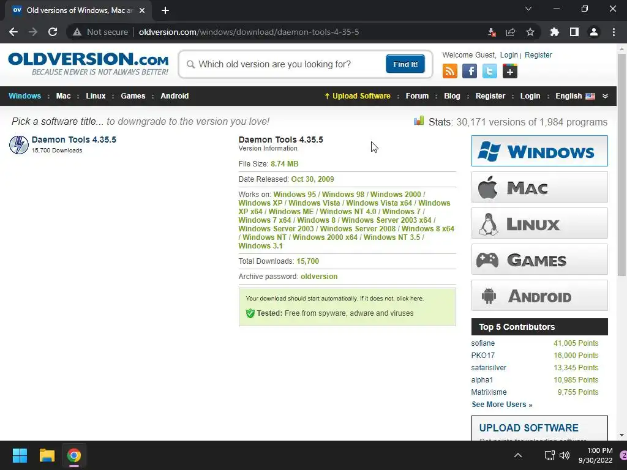627x470 pixels.
Task: Click the address bar URL
Action: tap(249, 32)
